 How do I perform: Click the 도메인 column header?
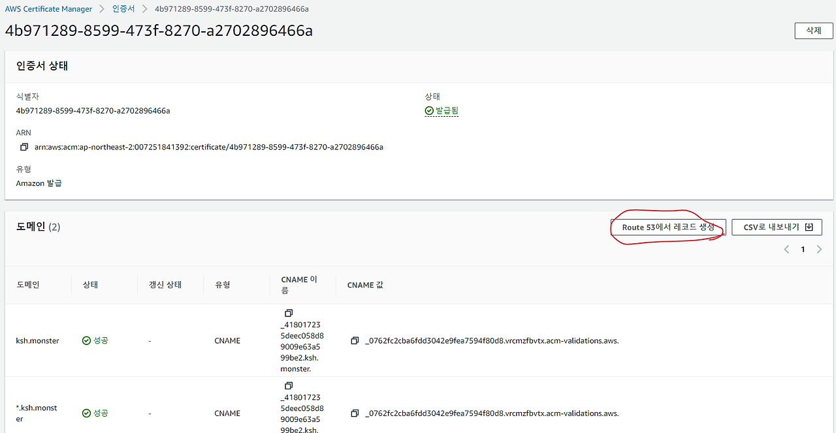[x=28, y=285]
